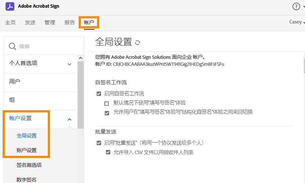
Task: Uncheck 启用自签名工作流 checkbox
Action: [99, 94]
